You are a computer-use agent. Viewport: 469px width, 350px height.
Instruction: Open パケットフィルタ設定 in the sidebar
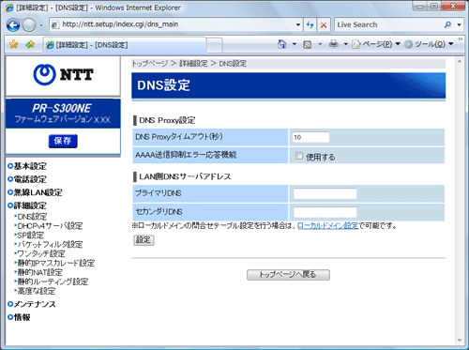(x=50, y=244)
